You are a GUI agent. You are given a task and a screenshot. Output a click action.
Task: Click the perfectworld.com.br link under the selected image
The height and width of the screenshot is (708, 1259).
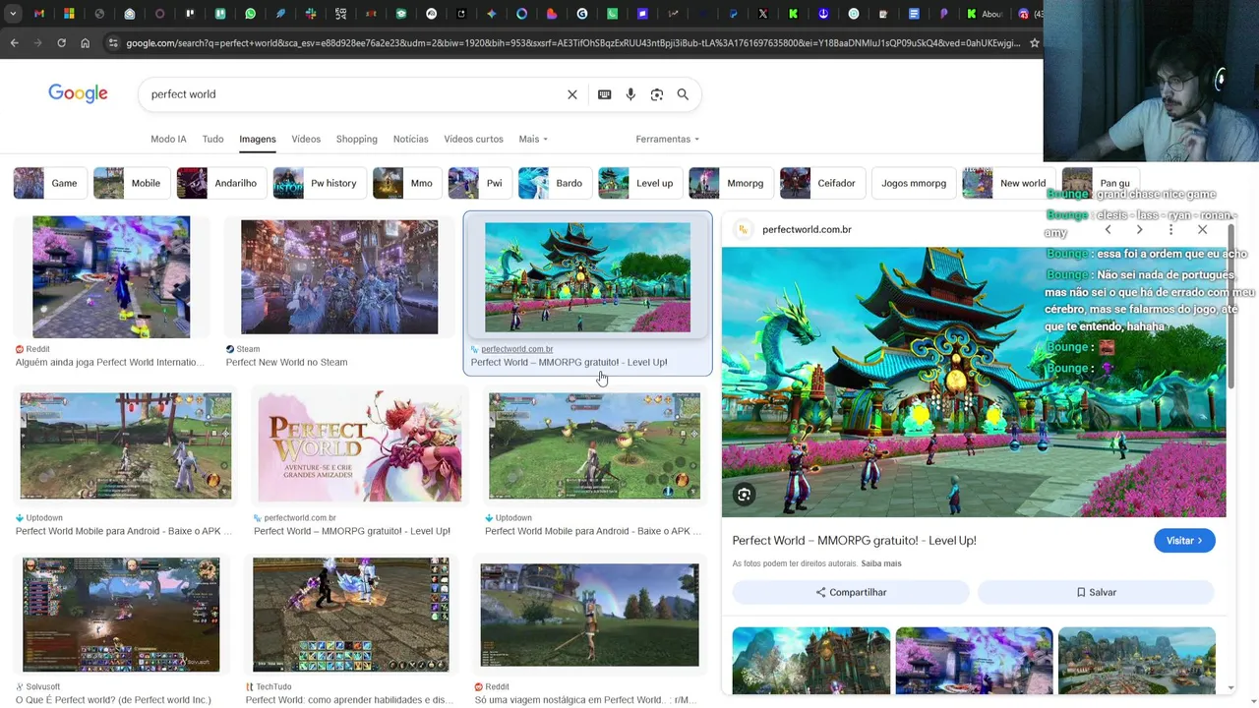click(x=517, y=349)
